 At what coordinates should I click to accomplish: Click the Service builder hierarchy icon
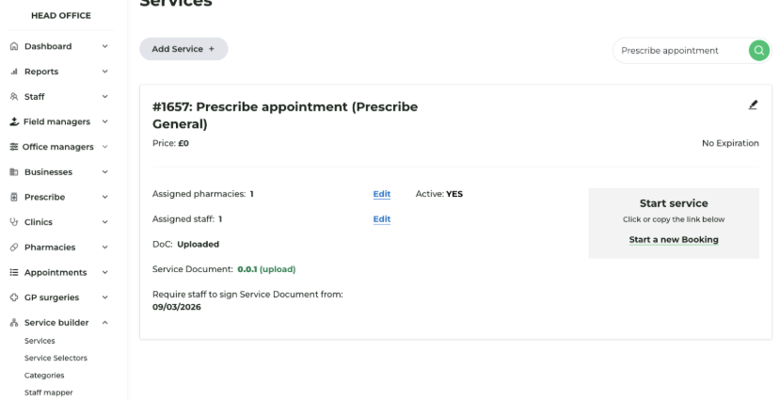click(14, 323)
